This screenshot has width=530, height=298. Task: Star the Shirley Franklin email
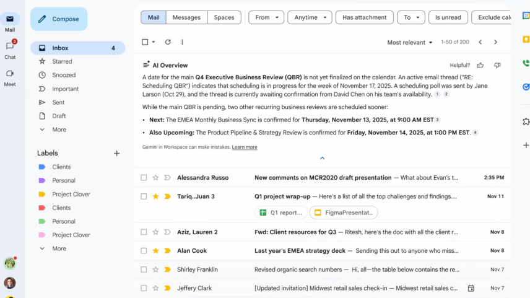pyautogui.click(x=155, y=270)
